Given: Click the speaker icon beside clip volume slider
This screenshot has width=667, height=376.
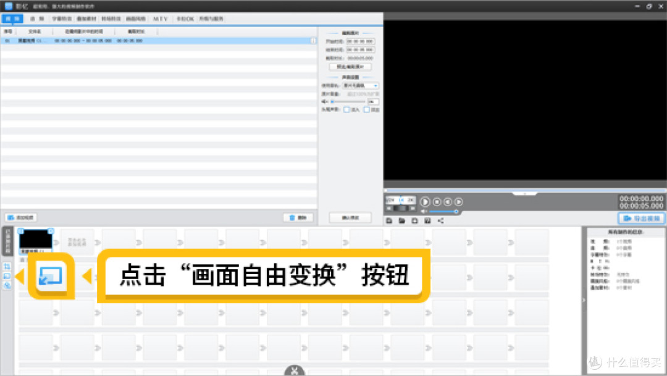Looking at the screenshot, I should tap(325, 102).
